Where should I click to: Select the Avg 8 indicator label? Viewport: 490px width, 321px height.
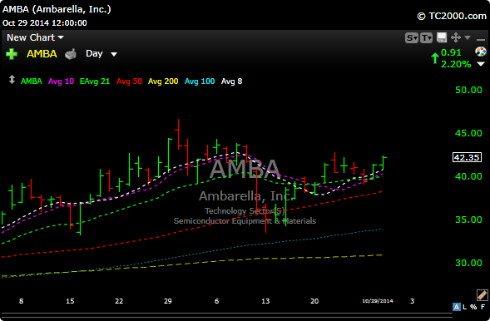click(x=231, y=81)
